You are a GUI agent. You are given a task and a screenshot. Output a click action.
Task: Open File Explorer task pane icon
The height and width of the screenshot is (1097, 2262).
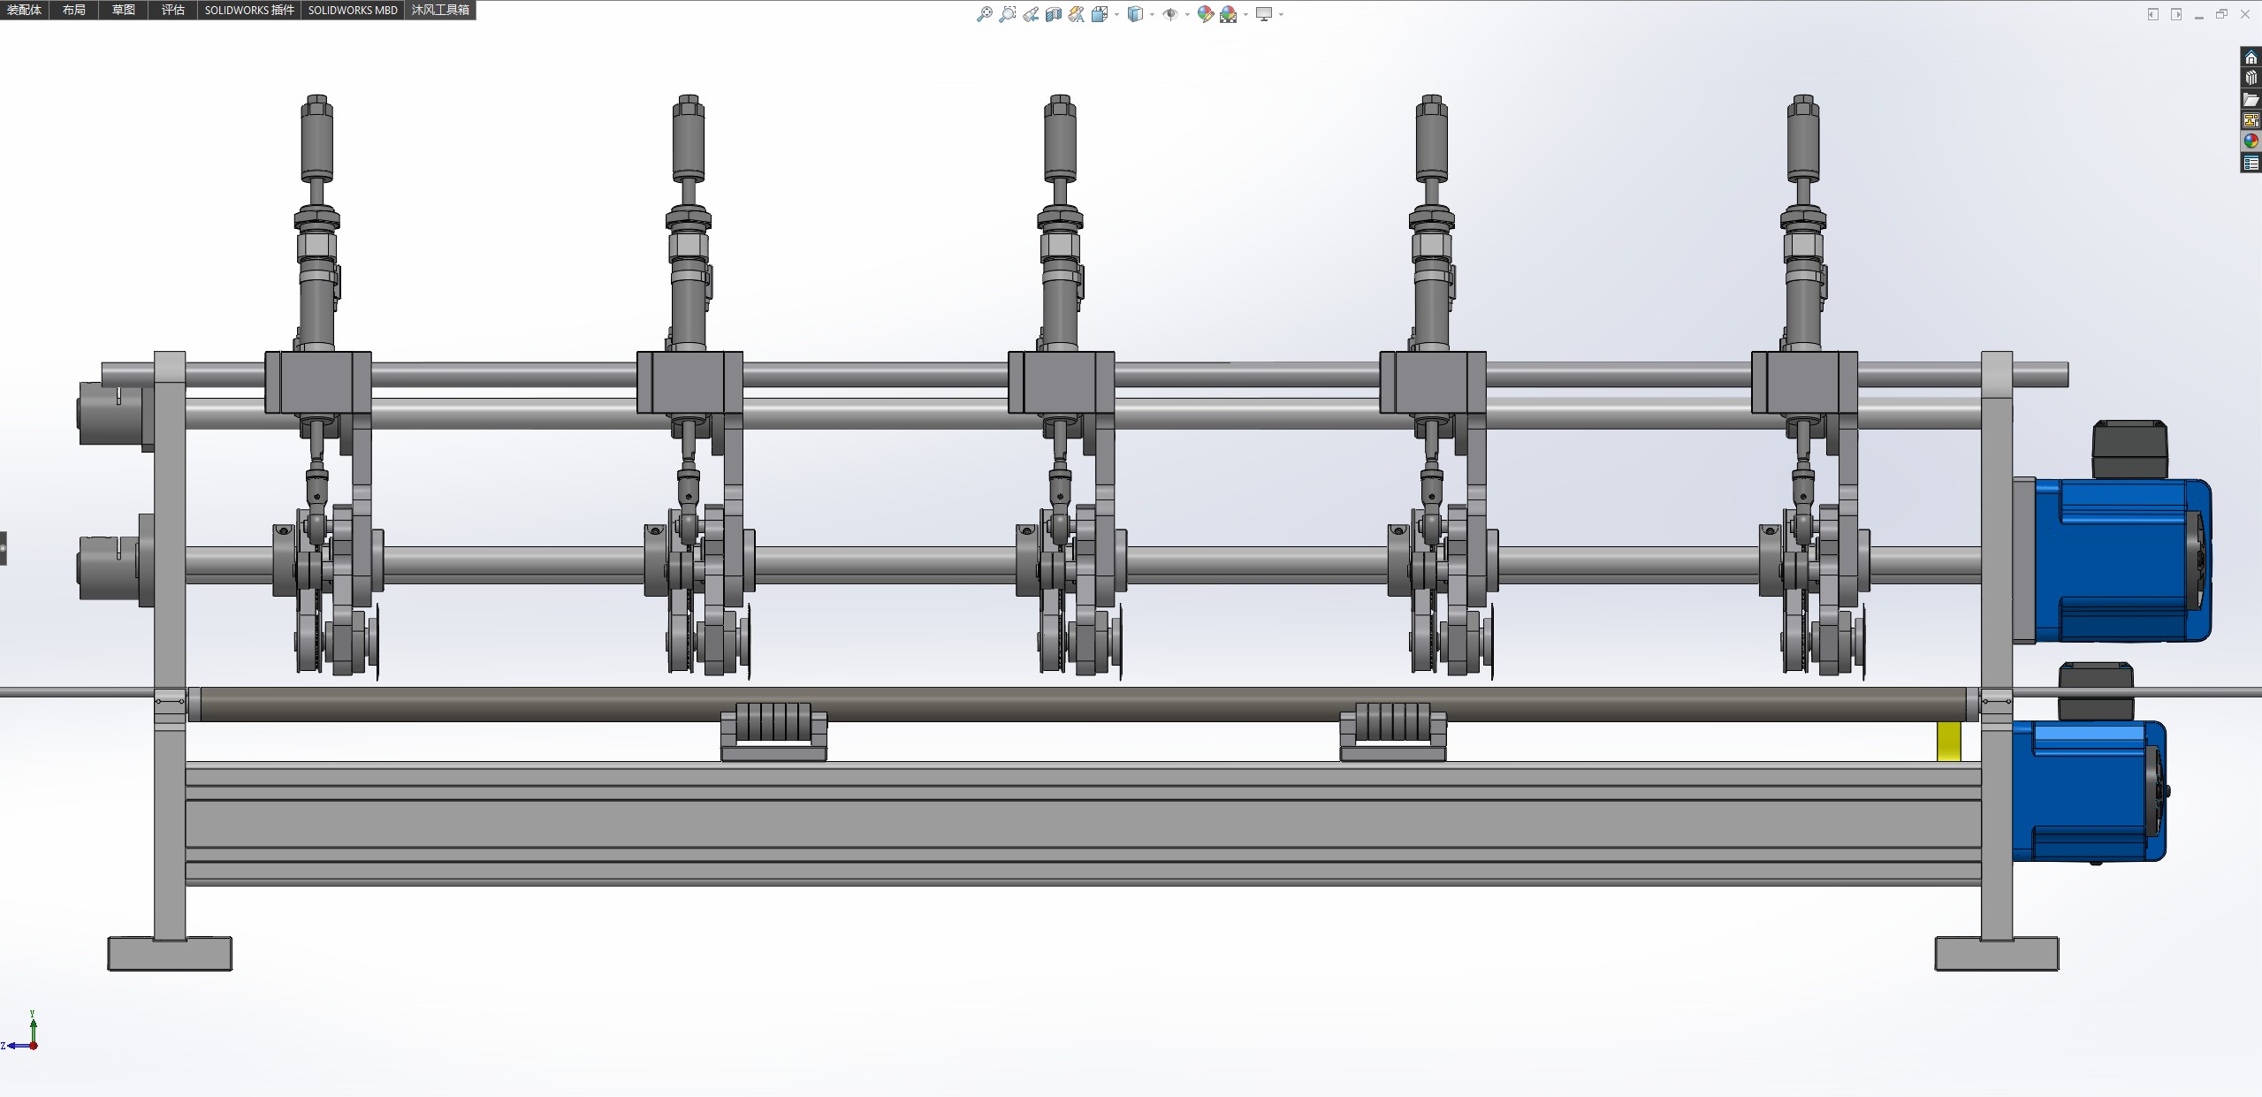tap(2251, 100)
